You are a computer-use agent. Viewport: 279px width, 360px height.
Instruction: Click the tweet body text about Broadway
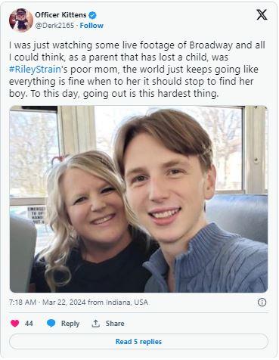coord(137,70)
